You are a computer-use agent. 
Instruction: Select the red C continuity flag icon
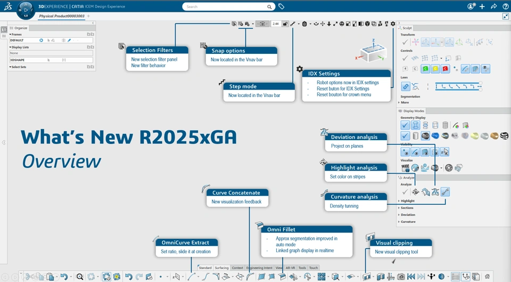445,69
